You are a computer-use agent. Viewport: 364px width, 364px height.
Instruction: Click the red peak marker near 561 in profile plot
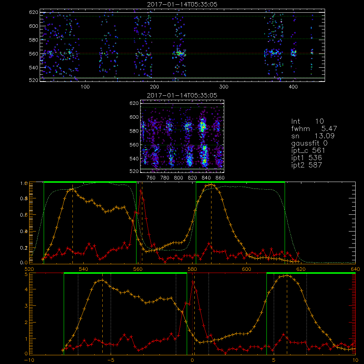point(141,191)
